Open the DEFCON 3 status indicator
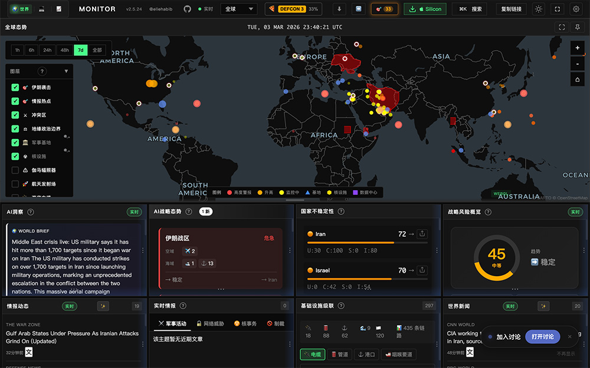The image size is (590, 368). coord(292,9)
